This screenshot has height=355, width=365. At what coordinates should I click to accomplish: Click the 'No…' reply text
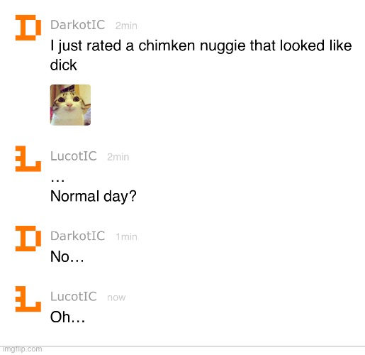(x=67, y=256)
